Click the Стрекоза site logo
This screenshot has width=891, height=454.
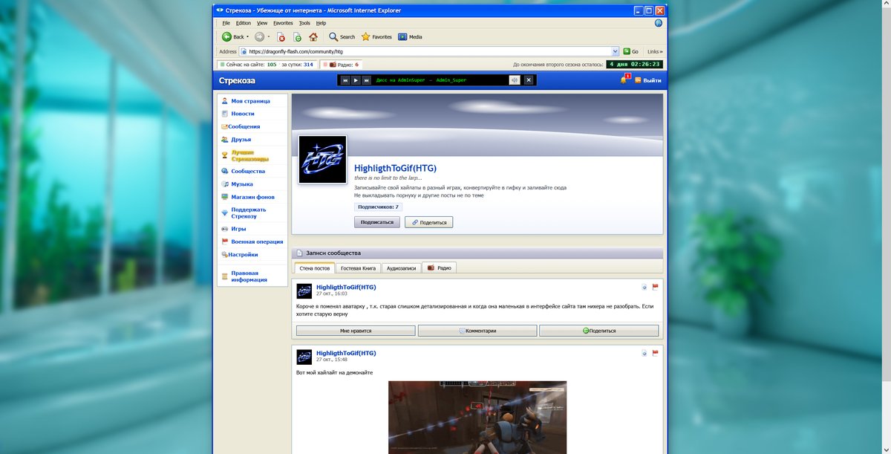[237, 80]
